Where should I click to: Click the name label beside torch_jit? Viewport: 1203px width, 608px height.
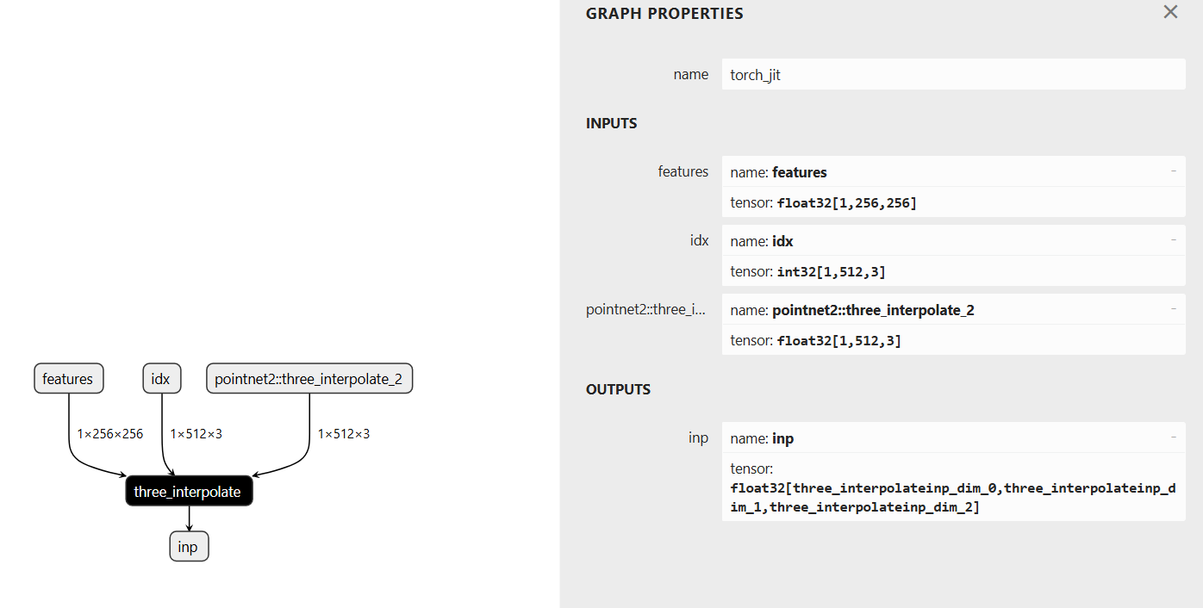click(x=691, y=74)
